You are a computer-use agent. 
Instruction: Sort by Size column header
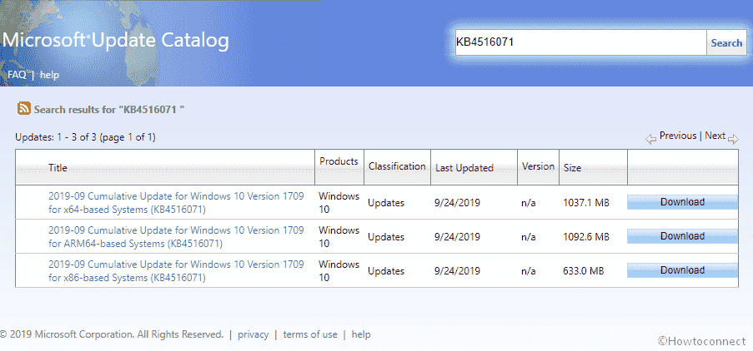[572, 168]
